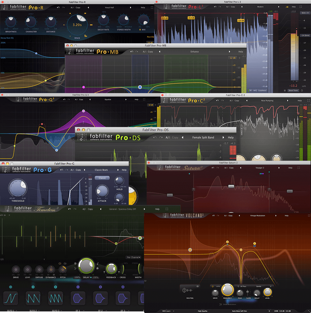Screen dimensions: 311x313
Task: Open the EF 1 envelope follower tile
Action: coord(78,298)
